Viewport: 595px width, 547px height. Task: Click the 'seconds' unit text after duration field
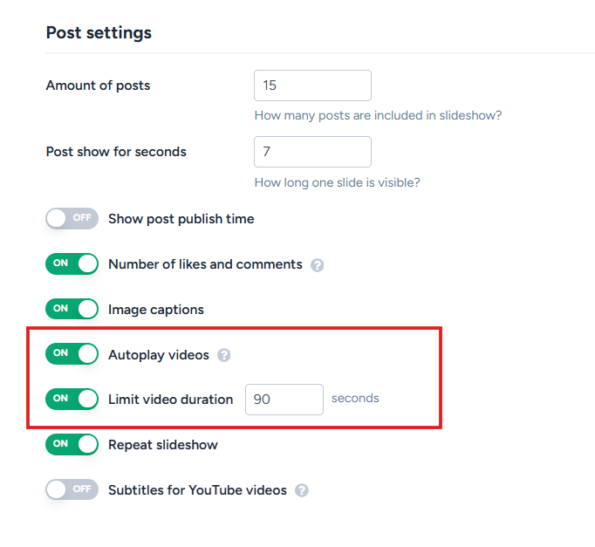[x=355, y=398]
